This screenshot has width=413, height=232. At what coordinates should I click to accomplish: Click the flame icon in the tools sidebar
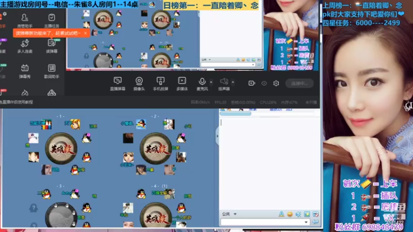tap(25, 93)
